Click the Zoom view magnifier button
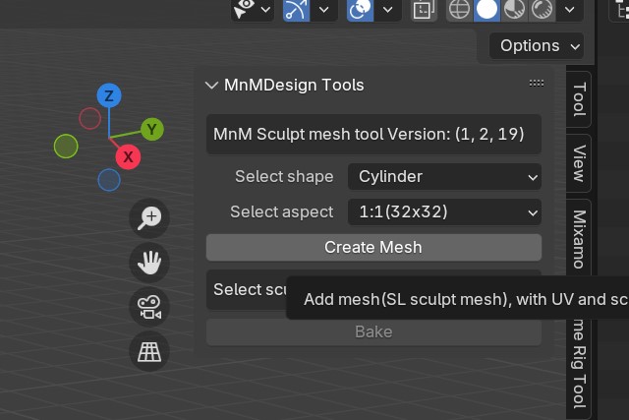 pyautogui.click(x=149, y=218)
